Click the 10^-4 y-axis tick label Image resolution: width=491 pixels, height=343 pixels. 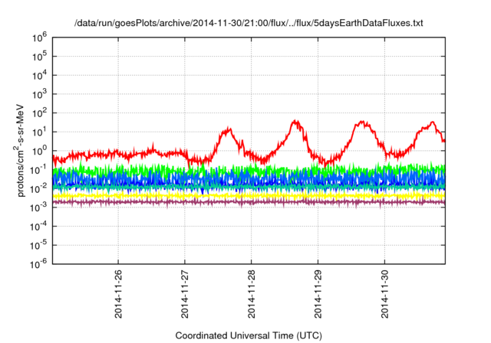38,227
